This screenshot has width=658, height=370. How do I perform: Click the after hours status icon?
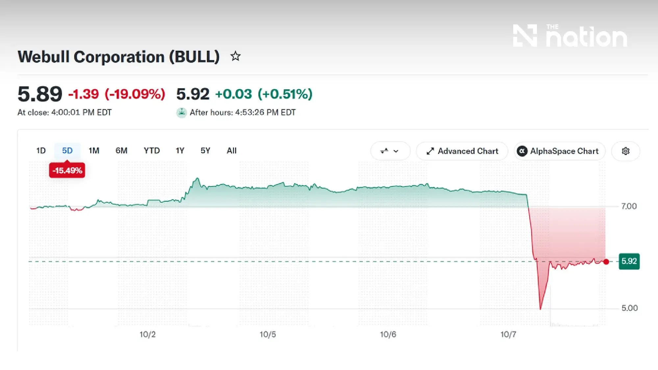pyautogui.click(x=182, y=112)
